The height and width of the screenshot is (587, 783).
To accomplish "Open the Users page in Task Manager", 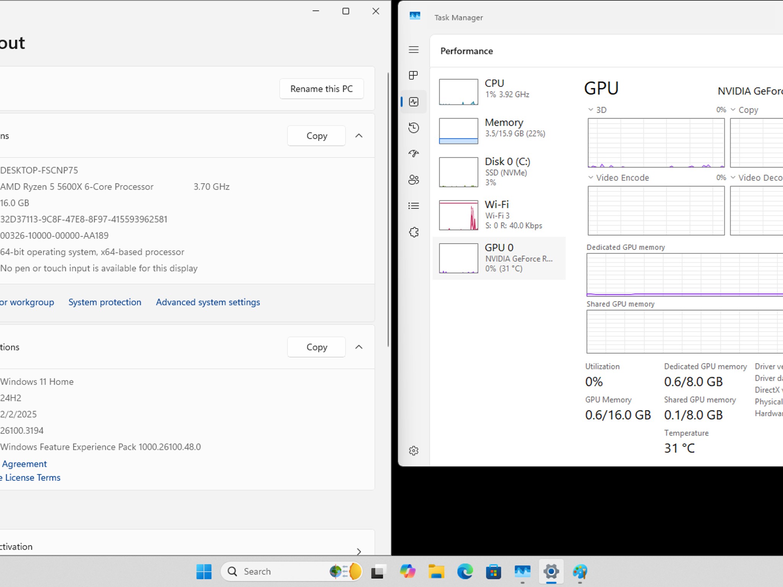I will tap(414, 180).
